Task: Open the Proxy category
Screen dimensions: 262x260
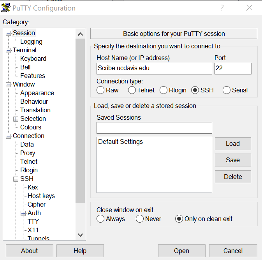Action: pos(28,153)
